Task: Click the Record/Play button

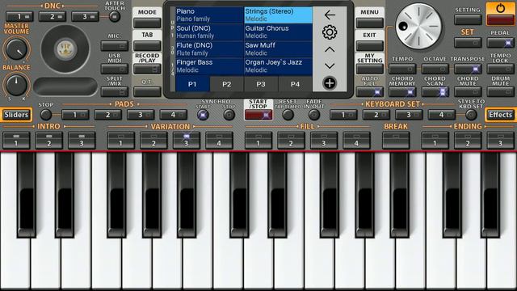Action: click(147, 69)
